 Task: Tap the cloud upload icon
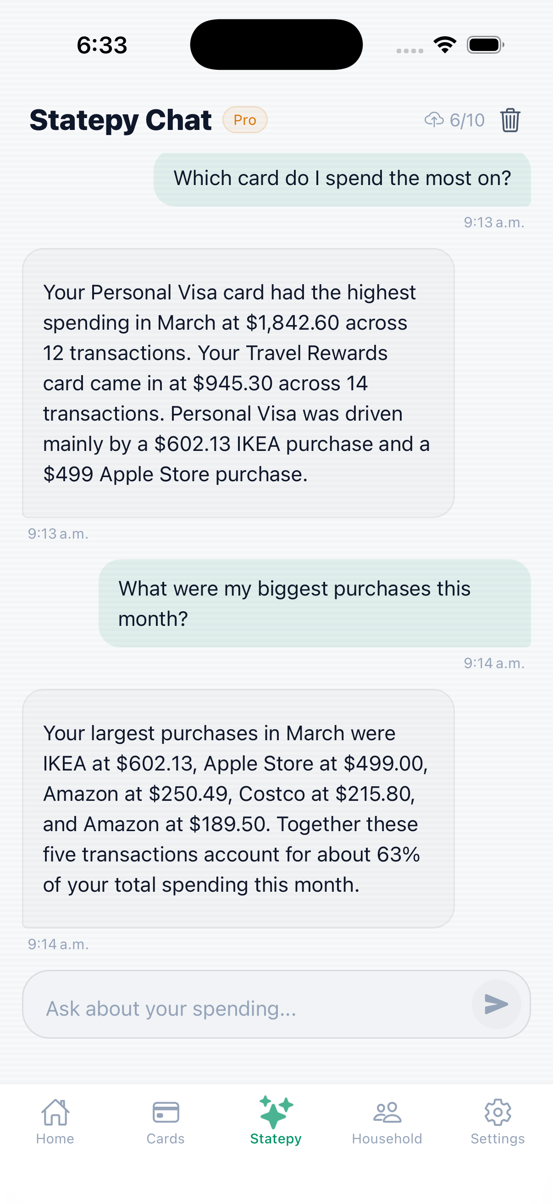(434, 120)
